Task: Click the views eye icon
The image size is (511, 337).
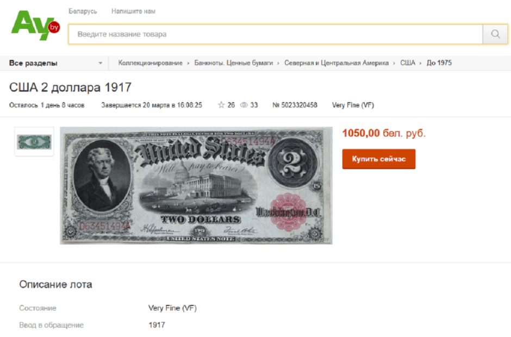Action: pos(244,105)
